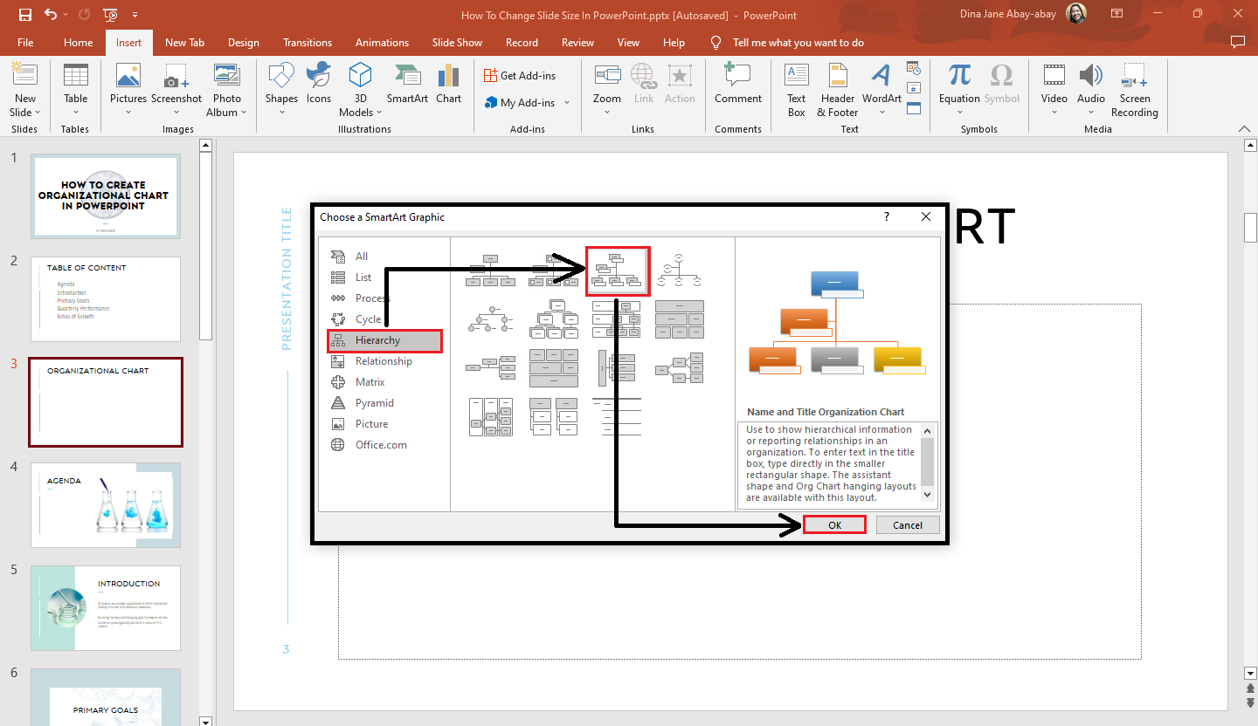Click OK to insert the organization chart
The image size is (1258, 726).
[834, 524]
